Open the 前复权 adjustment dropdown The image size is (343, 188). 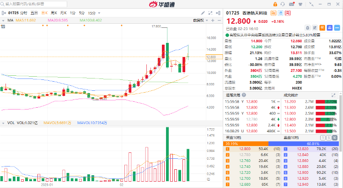point(200,21)
